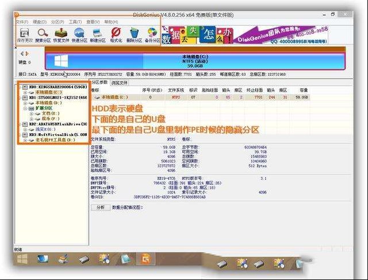
Task: Expand 老毛桃PE工具盘 tree node
Action: [25, 140]
